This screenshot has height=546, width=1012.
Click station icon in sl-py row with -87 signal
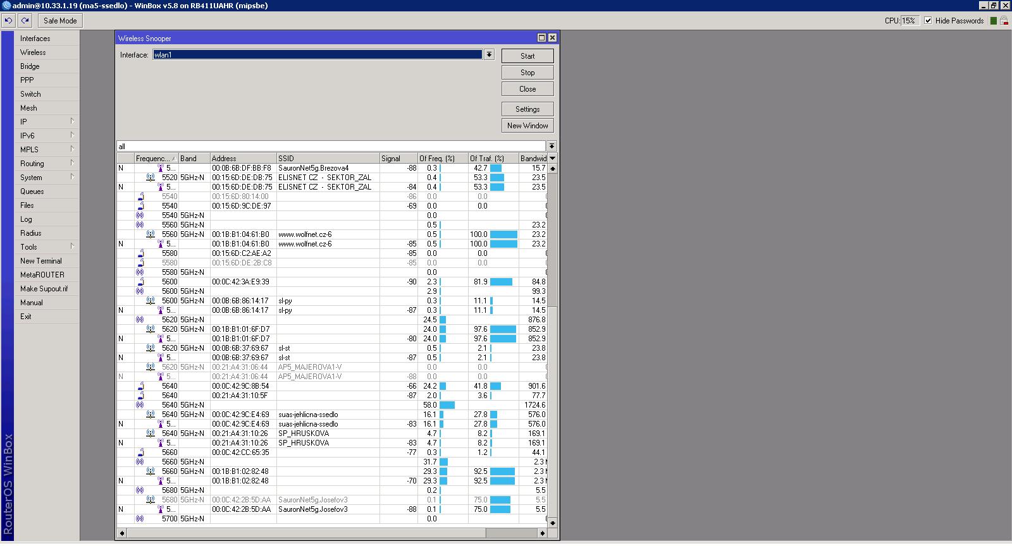161,310
